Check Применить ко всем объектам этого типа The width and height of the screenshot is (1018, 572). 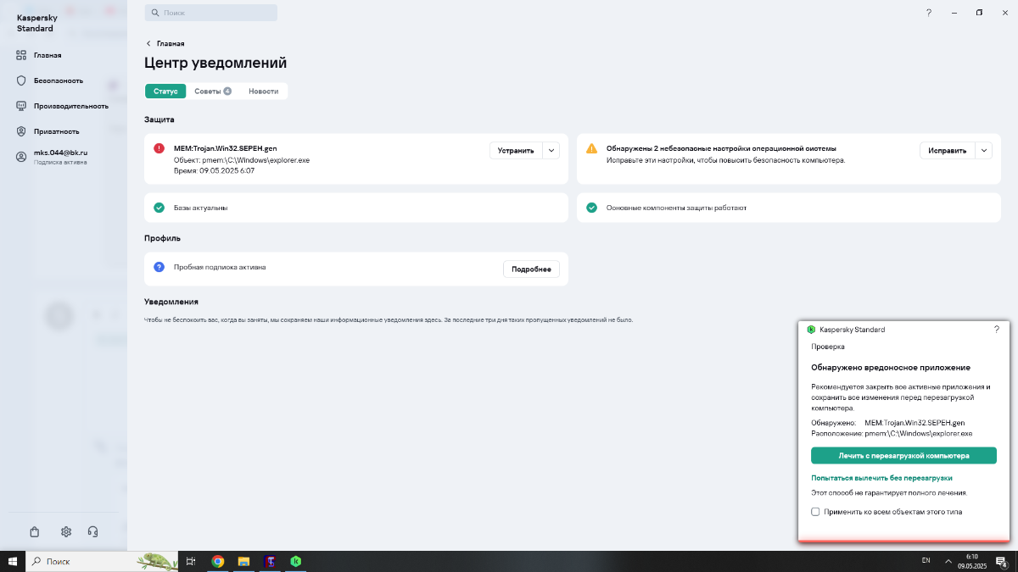point(815,512)
